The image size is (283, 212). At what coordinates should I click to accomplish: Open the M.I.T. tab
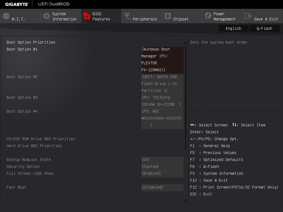pos(20,16)
